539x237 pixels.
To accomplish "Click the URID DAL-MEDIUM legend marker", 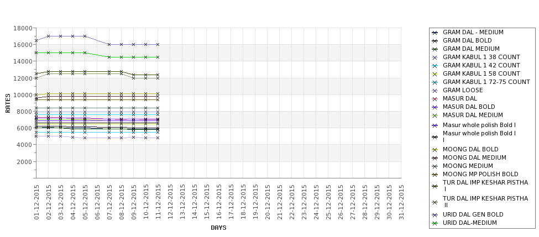I will pyautogui.click(x=435, y=223).
